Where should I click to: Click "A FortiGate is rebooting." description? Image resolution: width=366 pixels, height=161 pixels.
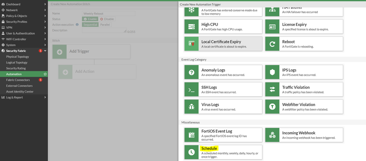point(298,46)
